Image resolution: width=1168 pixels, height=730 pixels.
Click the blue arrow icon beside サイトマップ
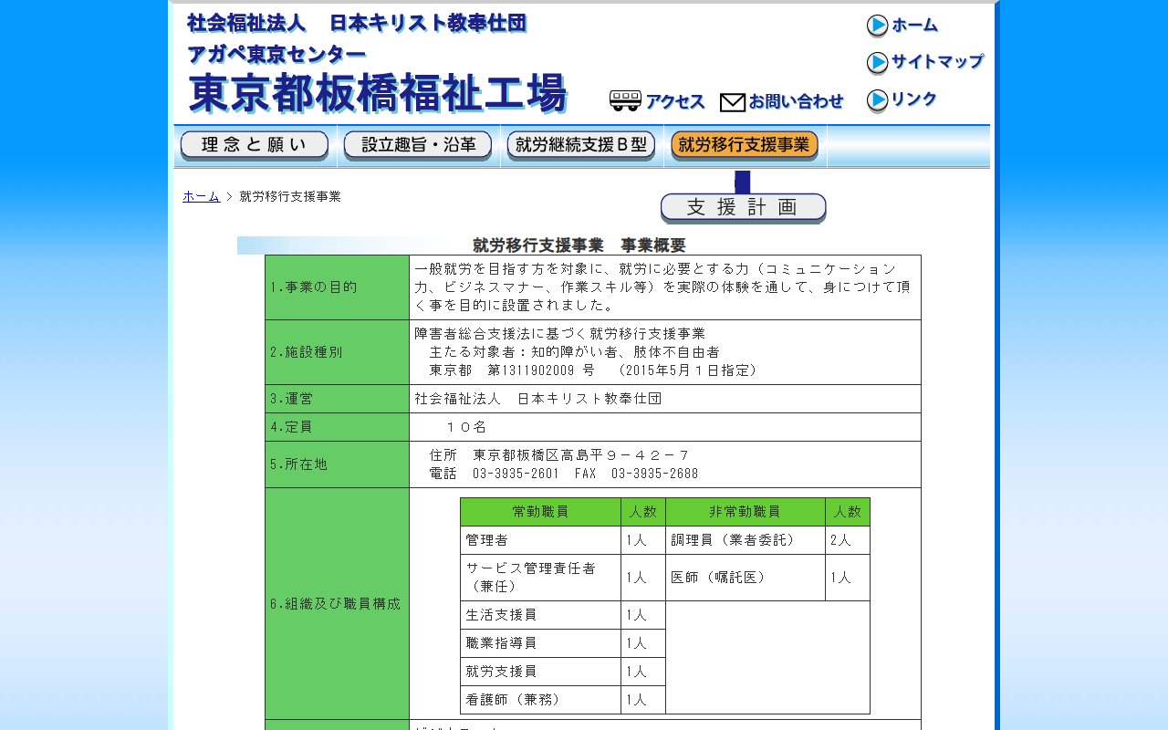[877, 62]
